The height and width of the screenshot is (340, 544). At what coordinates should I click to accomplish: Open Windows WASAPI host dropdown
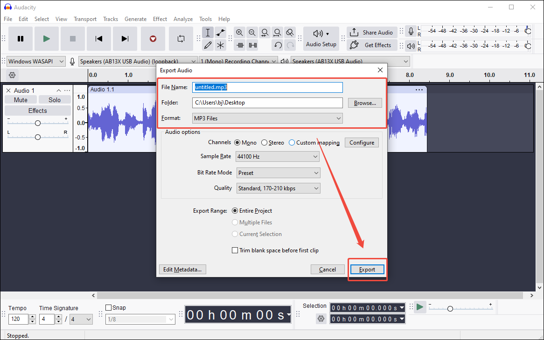(36, 62)
